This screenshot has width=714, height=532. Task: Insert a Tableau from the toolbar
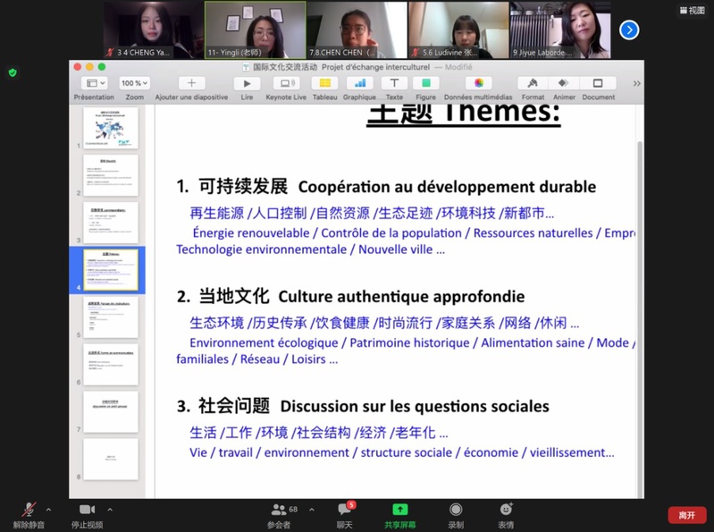point(324,83)
